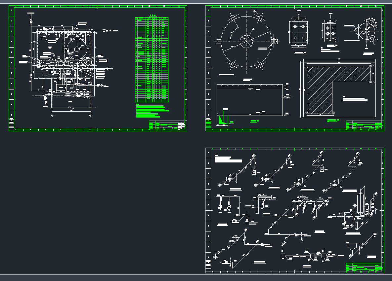Viewport: 392px width, 281px height.
Task: Click the center of large circular tank detail
Action: [246, 41]
